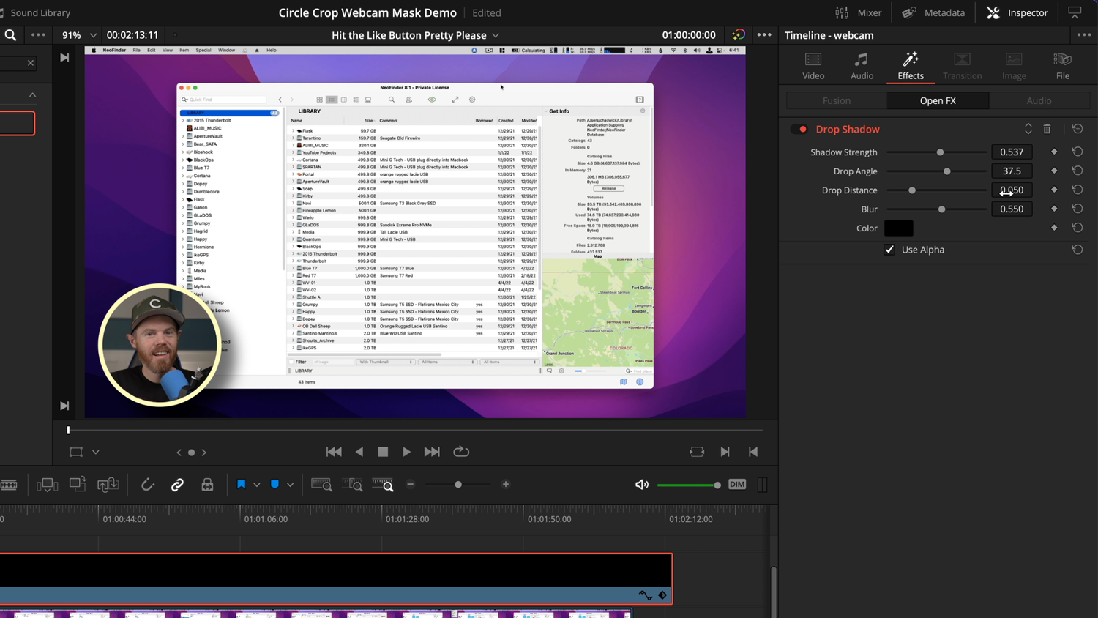This screenshot has height=618, width=1098.
Task: Mute audio with the speaker icon
Action: (642, 484)
